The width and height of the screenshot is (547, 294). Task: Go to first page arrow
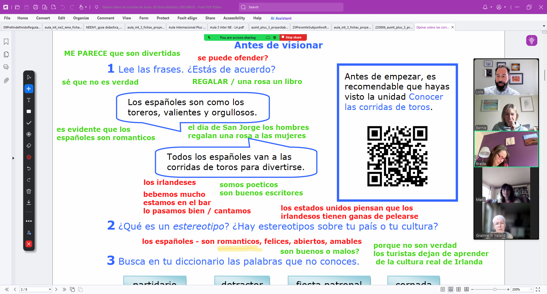point(7,289)
